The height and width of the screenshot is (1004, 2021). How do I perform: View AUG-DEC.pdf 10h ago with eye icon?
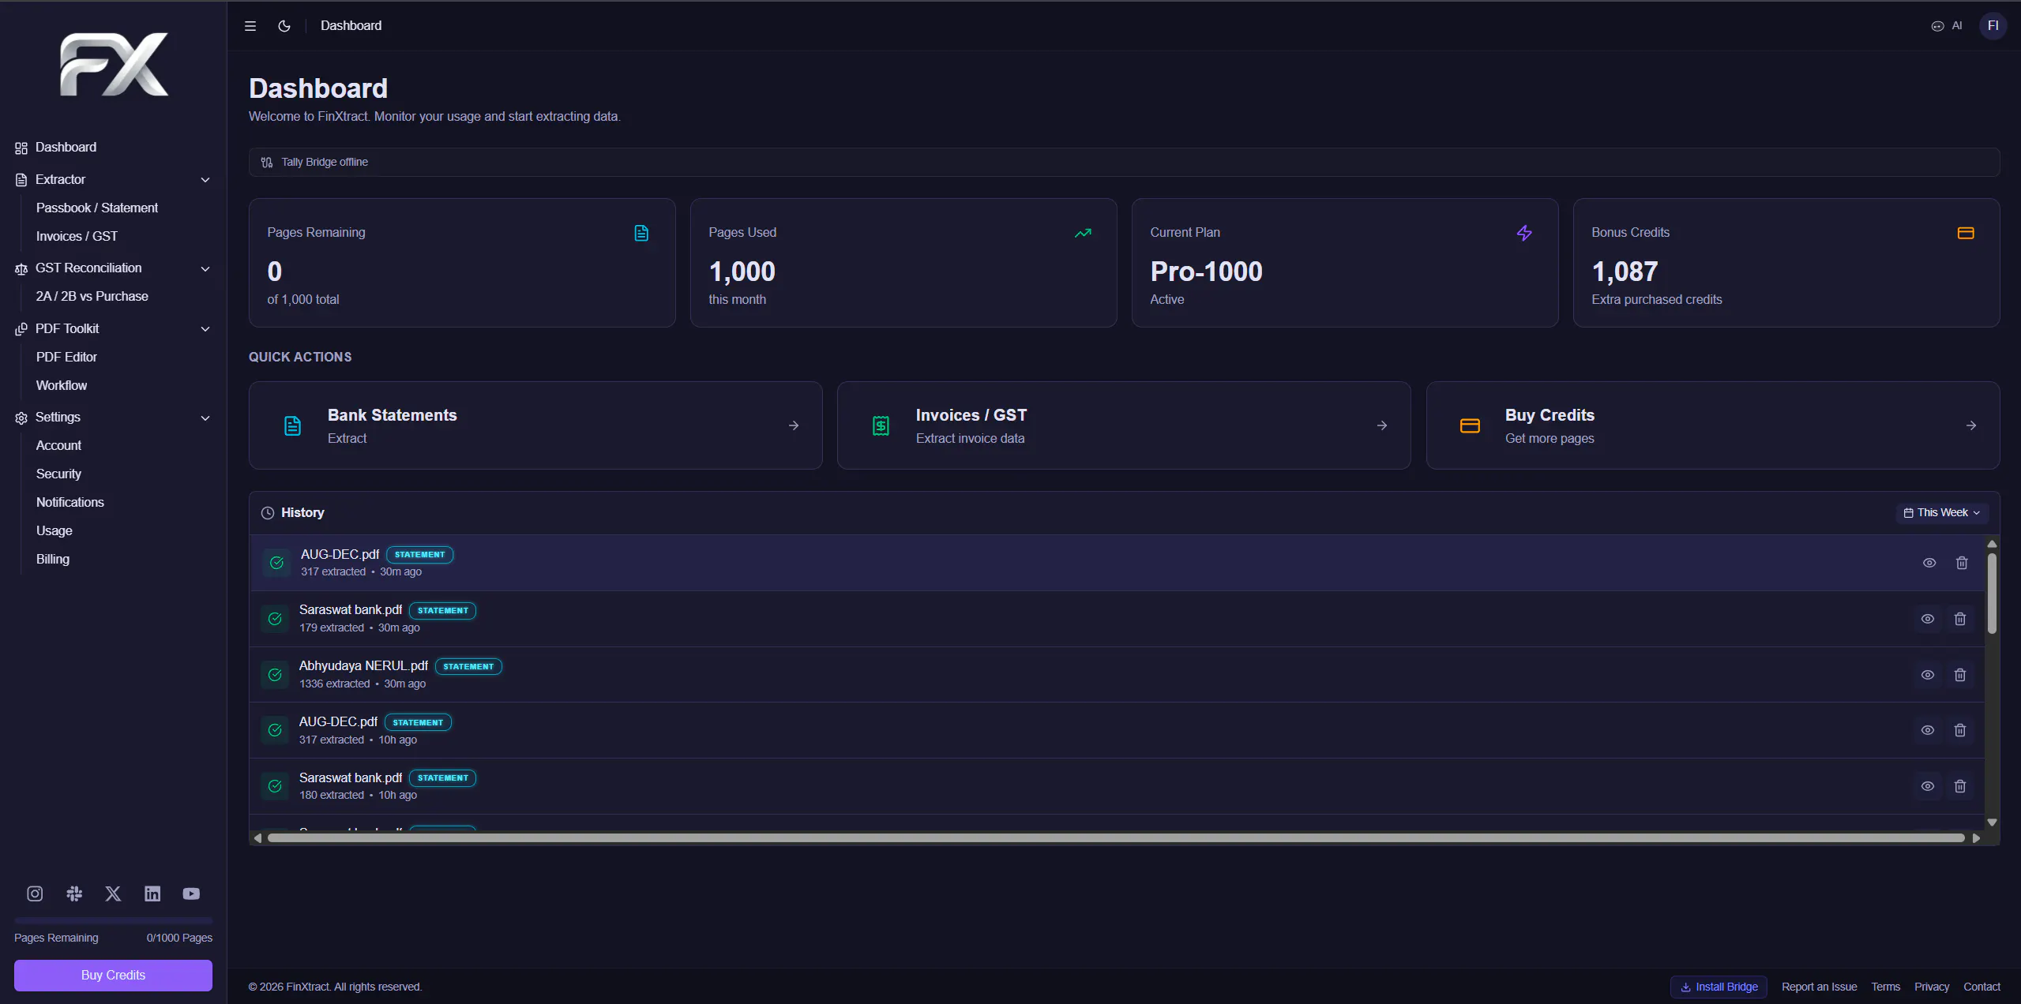pyautogui.click(x=1928, y=731)
